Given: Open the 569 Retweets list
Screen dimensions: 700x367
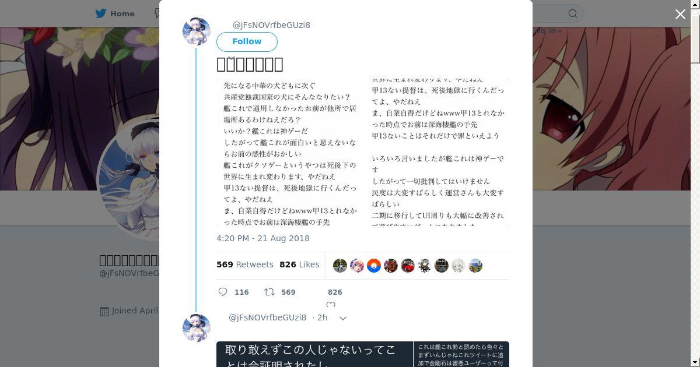Looking at the screenshot, I should (x=245, y=264).
